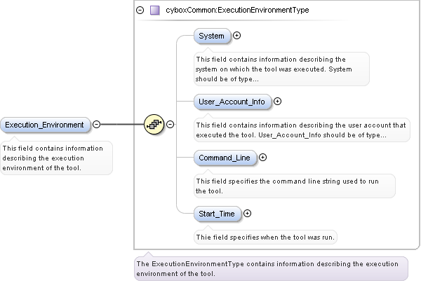Click the Start_Time description text
This screenshot has width=421, height=283.
265,237
